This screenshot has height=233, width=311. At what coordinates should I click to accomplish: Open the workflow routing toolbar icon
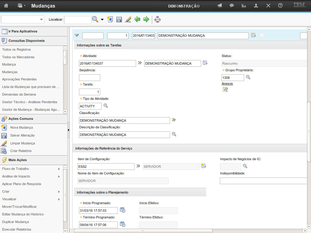tap(157, 19)
